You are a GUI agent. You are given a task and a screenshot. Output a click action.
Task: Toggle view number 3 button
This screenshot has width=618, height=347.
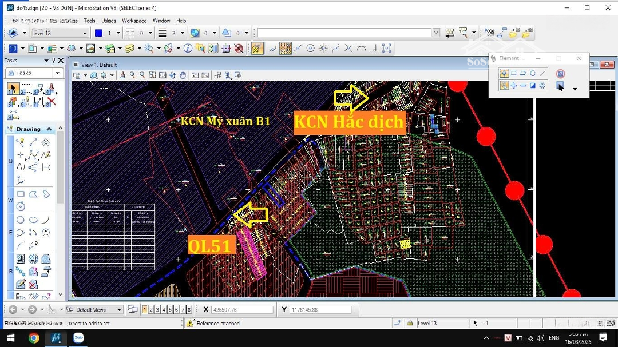pos(157,309)
